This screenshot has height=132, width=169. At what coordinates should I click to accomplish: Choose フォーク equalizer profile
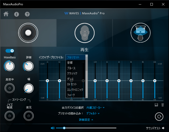coord(76,95)
